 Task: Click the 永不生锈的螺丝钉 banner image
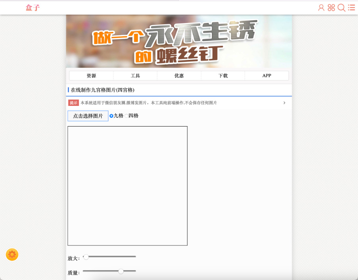click(x=179, y=41)
